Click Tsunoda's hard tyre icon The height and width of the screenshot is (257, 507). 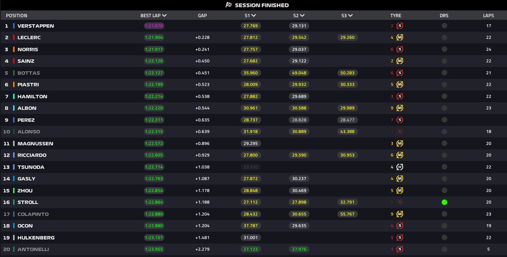400,167
